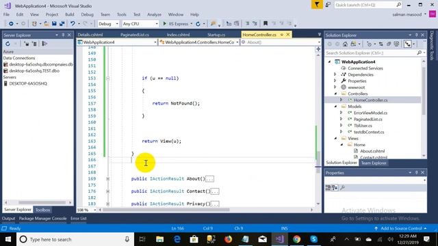
Task: Switch to the PaginatedList.cs tab
Action: pyautogui.click(x=135, y=35)
